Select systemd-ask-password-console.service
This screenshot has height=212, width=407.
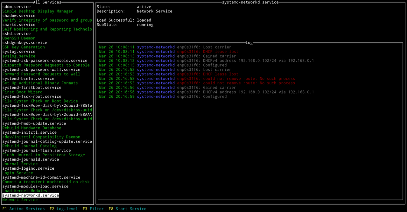tap(45, 60)
